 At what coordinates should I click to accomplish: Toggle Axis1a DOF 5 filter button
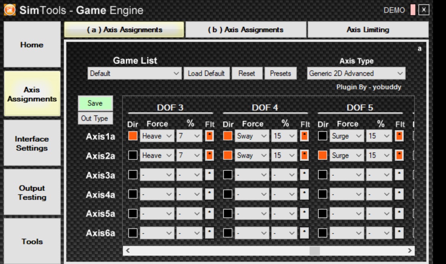[x=399, y=136]
